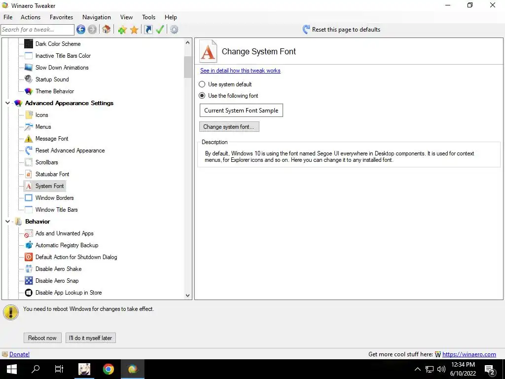Show hidden tray icons chevron
Image resolution: width=505 pixels, height=379 pixels.
(x=417, y=369)
